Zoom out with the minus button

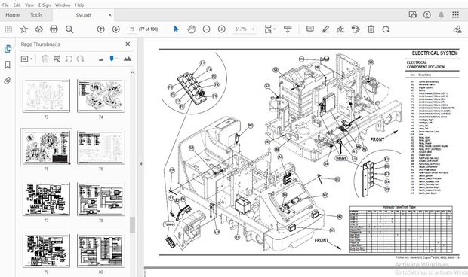point(206,29)
